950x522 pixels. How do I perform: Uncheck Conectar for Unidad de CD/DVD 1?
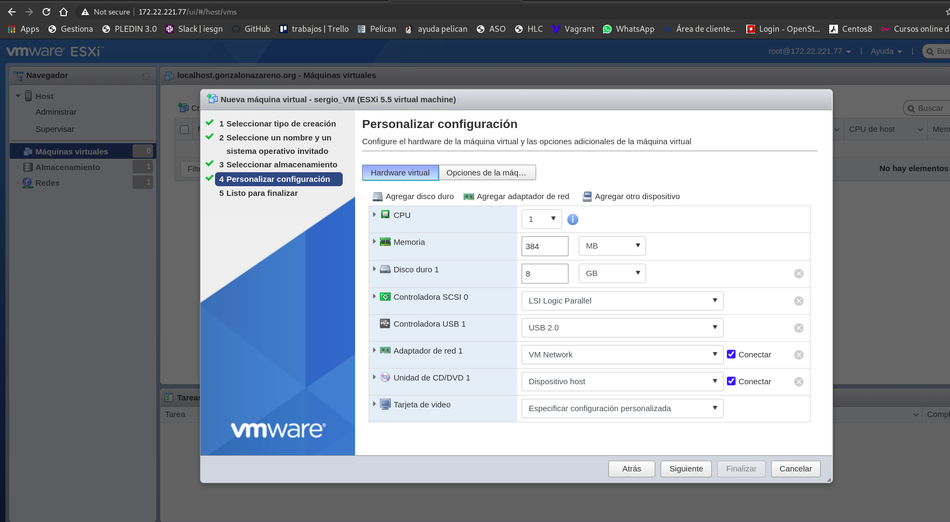pyautogui.click(x=731, y=381)
